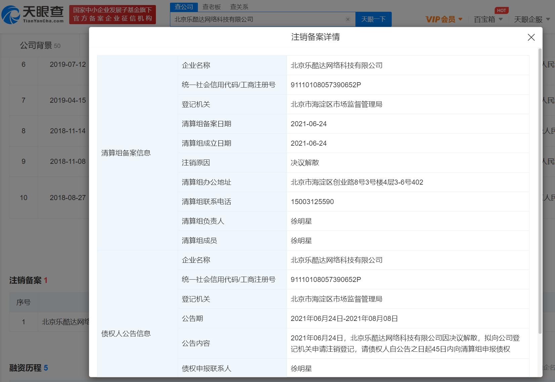Click company name 北京乐酷达网络科技有限公司 in row
The image size is (555, 382).
pos(66,322)
